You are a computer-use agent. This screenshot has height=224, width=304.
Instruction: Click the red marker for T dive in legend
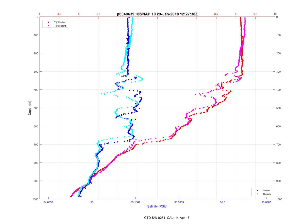(x=48, y=22)
